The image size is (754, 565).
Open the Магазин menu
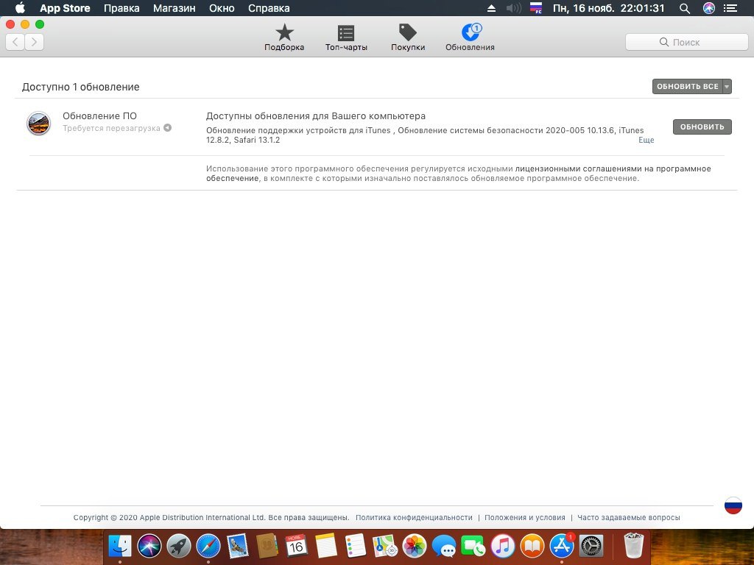click(174, 8)
